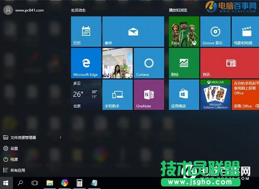Open the 电影和电视 tile
Viewport: 259px width, 189px height.
[x=245, y=32]
